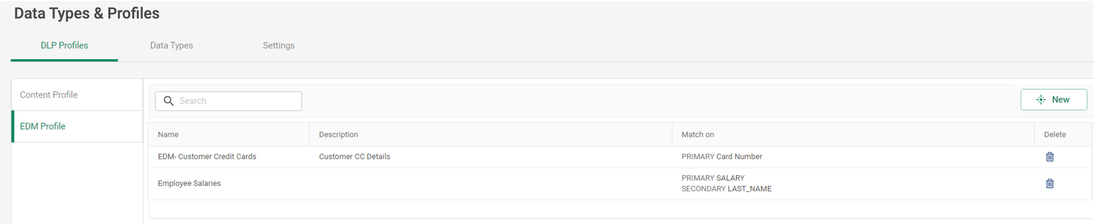Switch to the Data Types tab

(x=171, y=45)
